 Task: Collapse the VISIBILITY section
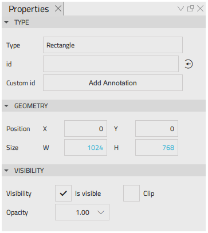(x=6, y=171)
